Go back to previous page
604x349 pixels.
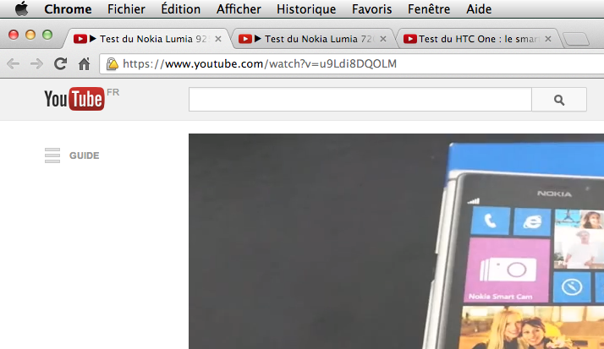coord(13,63)
